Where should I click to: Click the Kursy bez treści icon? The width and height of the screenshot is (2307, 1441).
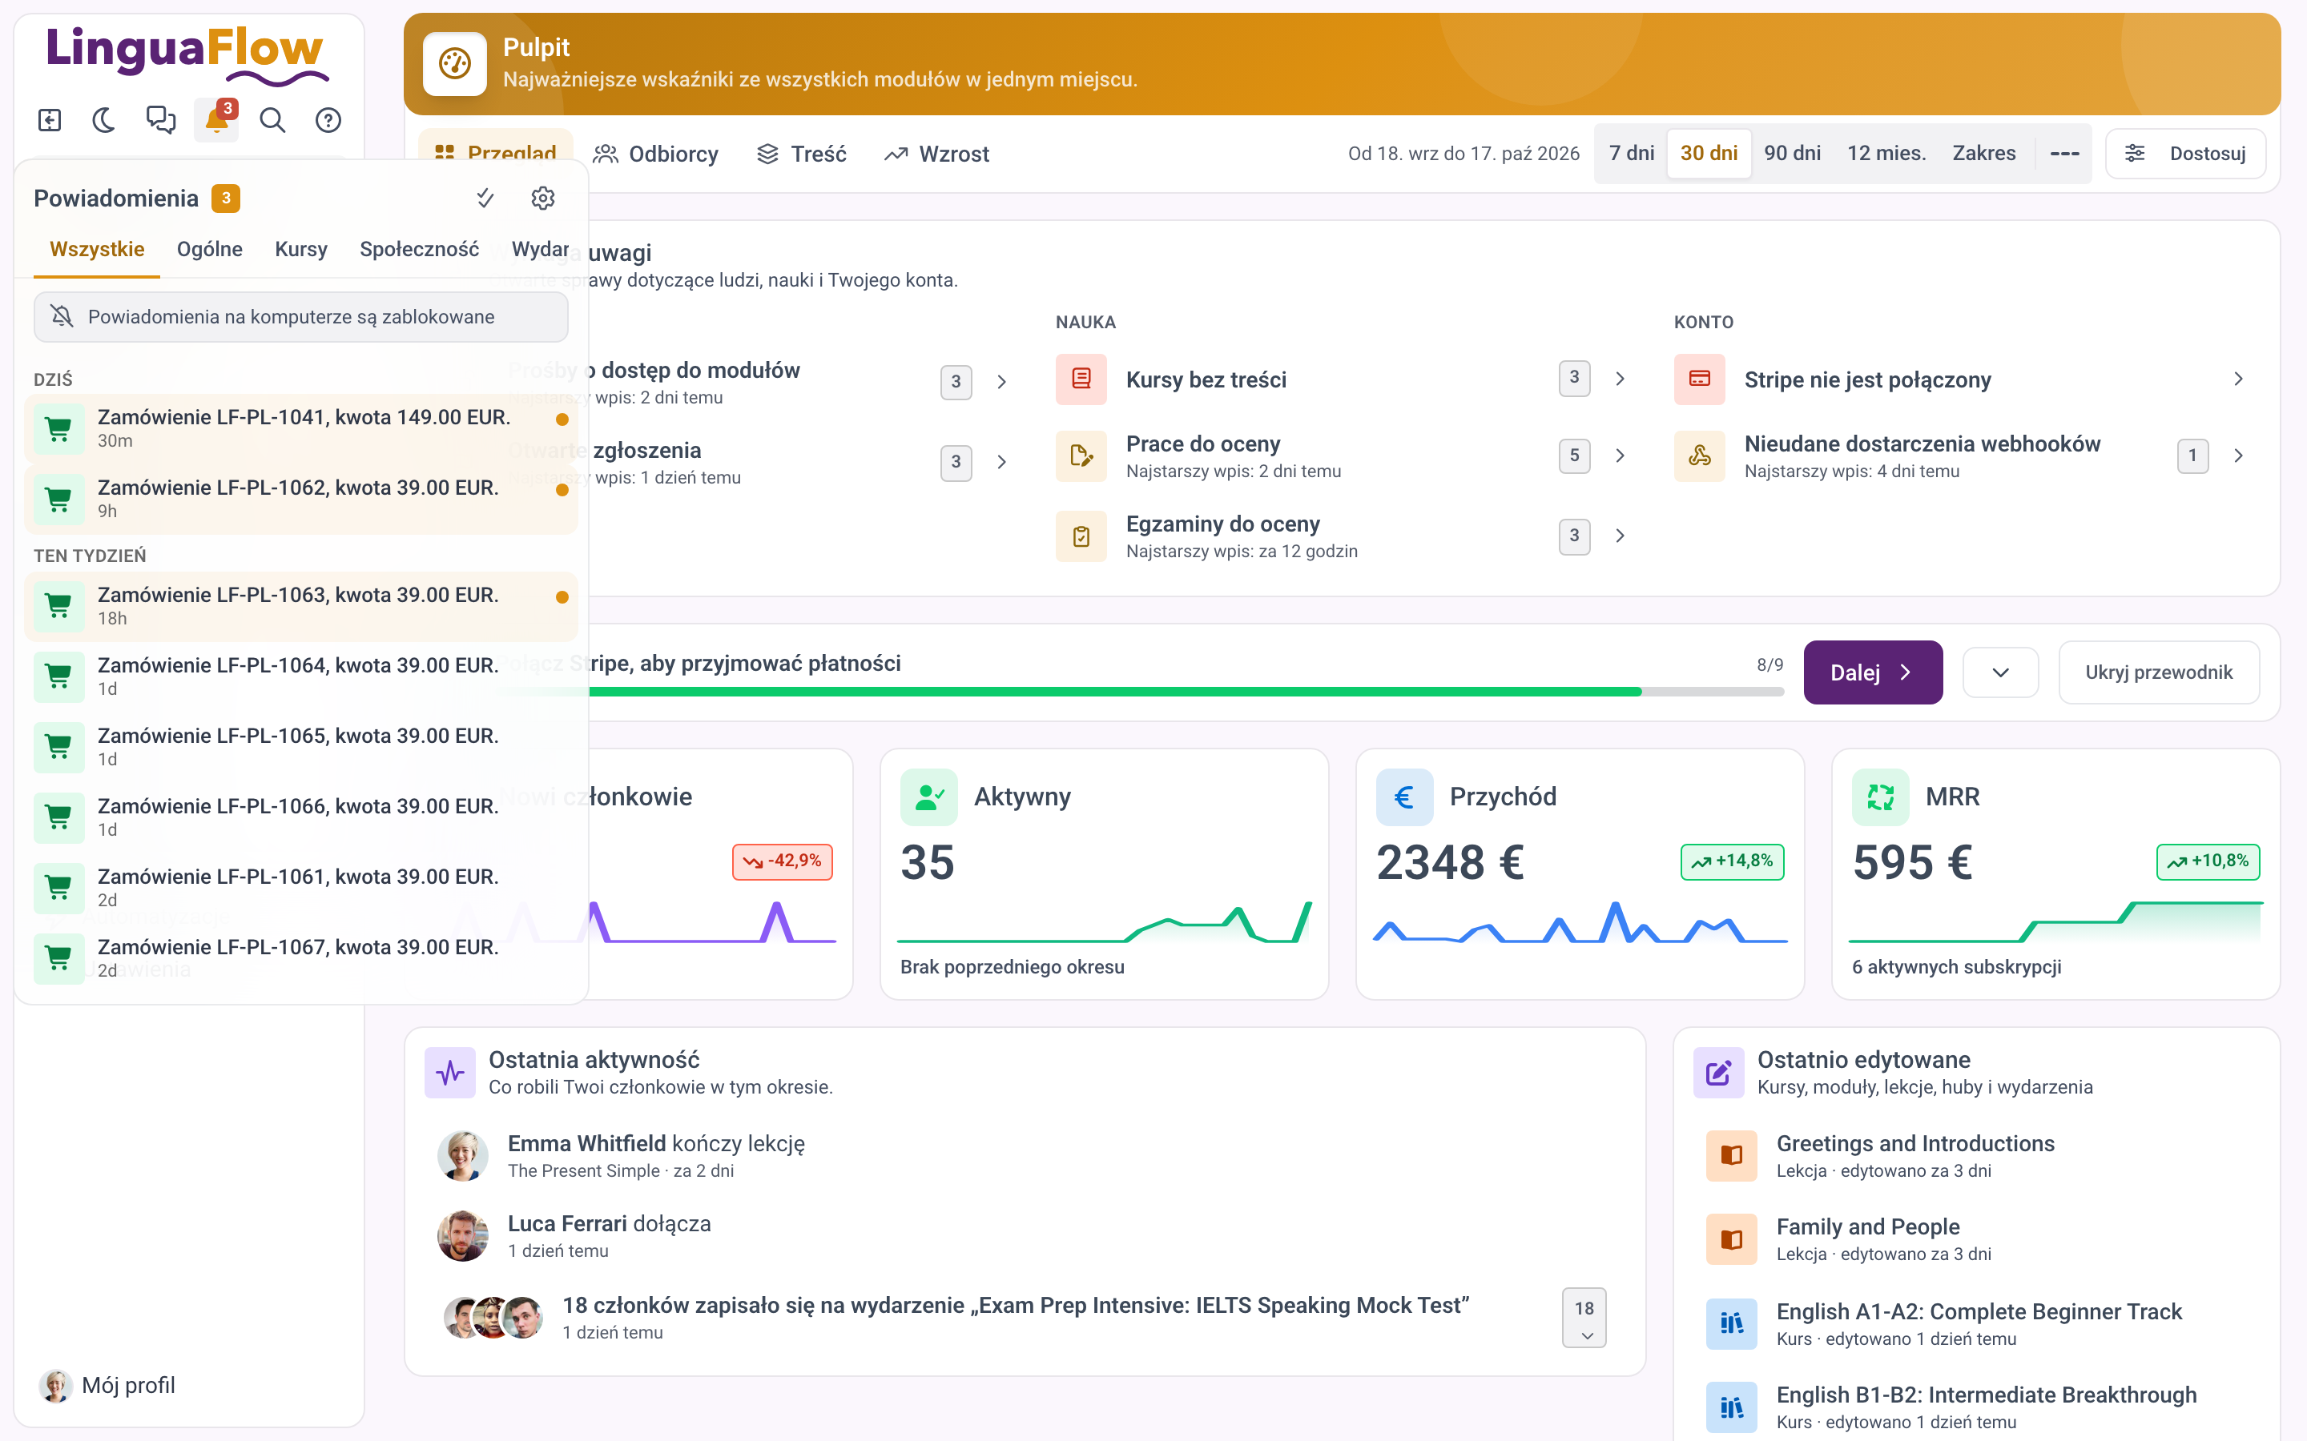[x=1081, y=379]
